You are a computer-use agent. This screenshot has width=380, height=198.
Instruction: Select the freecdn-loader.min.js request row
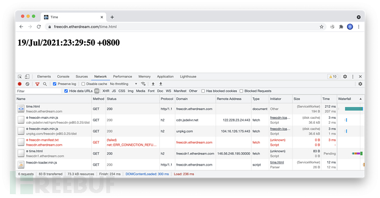(x=190, y=164)
